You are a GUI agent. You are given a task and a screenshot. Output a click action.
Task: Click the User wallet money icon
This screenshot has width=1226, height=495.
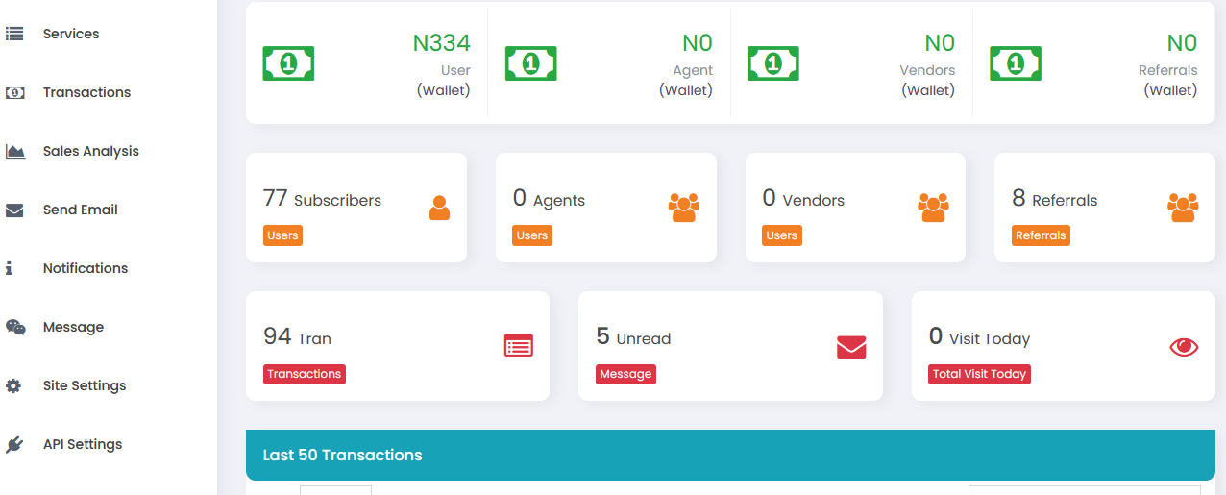click(288, 63)
